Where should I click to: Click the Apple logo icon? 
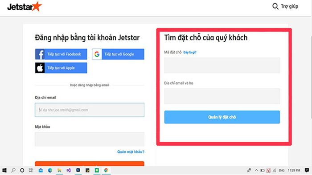coord(40,68)
